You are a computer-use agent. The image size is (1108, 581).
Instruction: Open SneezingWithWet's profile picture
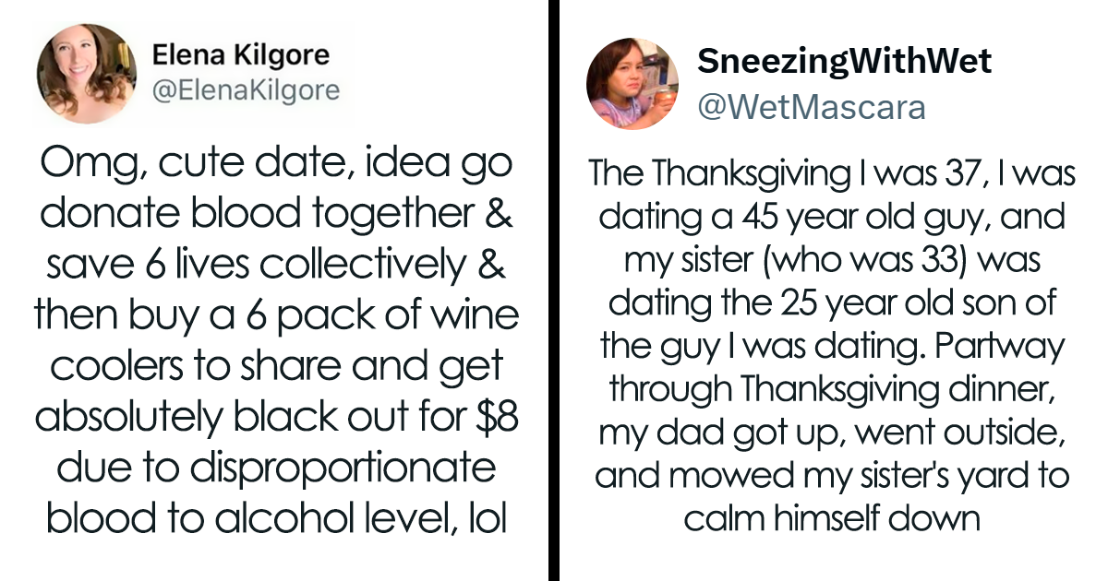tap(632, 84)
